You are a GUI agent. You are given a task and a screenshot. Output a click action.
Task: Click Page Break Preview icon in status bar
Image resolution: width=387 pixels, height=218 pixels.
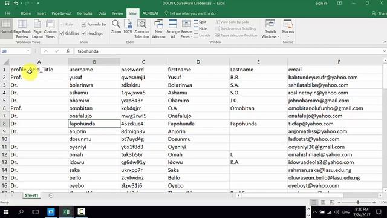(332, 202)
